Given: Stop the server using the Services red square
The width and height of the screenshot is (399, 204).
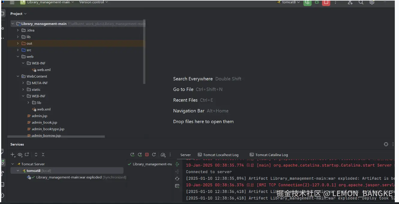Looking at the screenshot, I should click(147, 155).
